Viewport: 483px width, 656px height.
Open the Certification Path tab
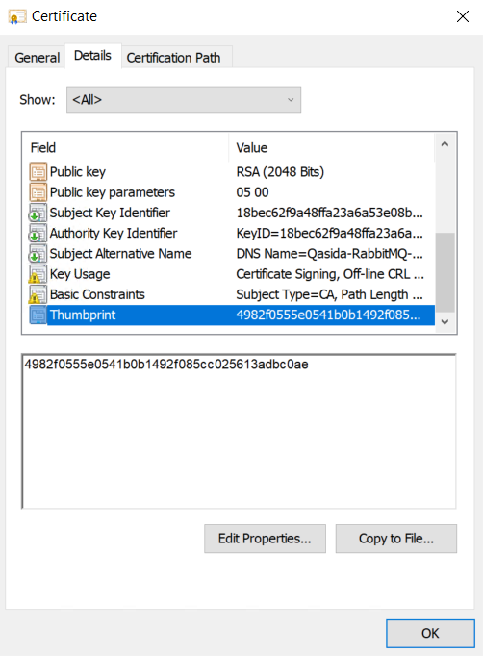pos(174,58)
